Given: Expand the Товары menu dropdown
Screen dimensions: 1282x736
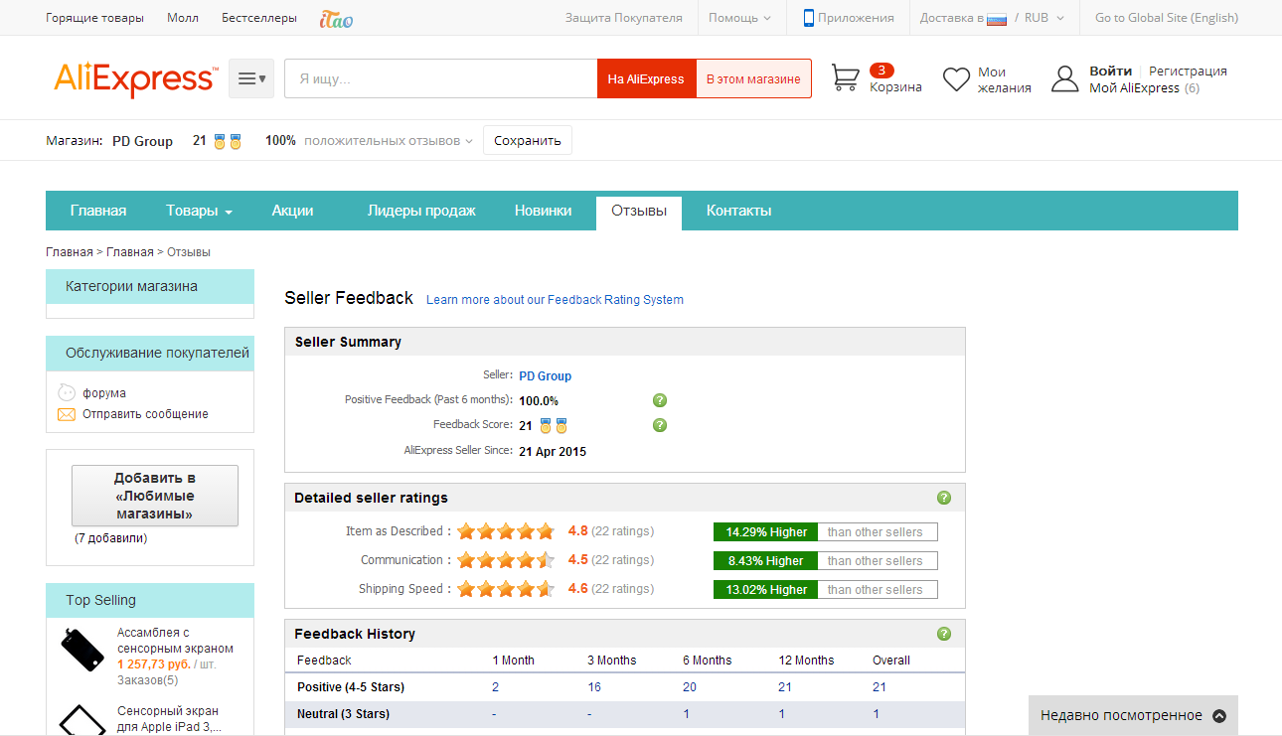Looking at the screenshot, I should (x=199, y=211).
